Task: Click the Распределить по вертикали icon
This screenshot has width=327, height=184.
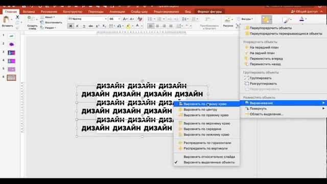Action: [x=180, y=148]
